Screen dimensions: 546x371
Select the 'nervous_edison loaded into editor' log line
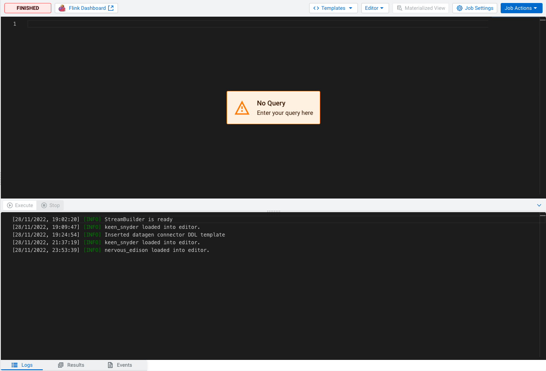(157, 250)
